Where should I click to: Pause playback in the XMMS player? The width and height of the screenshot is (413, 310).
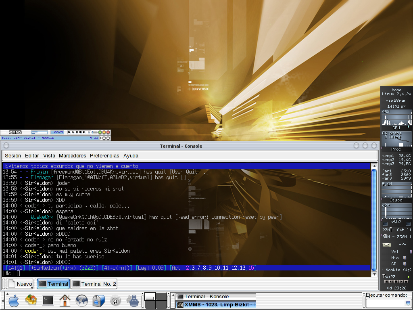tap(77, 132)
